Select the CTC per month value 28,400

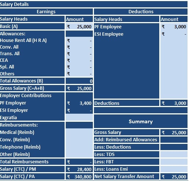coord(79,169)
